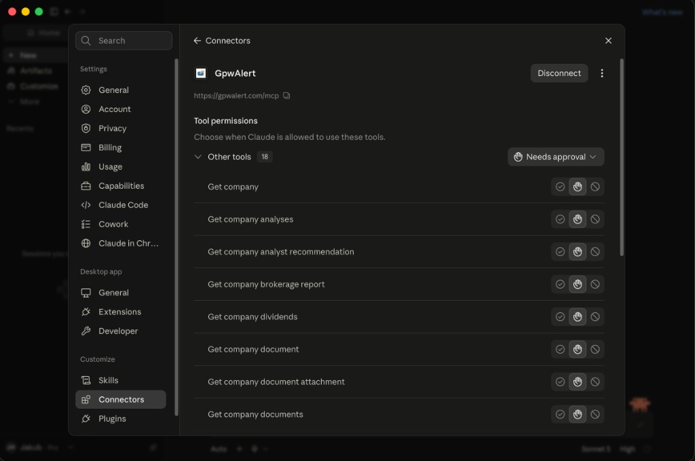Always allow Get company documents
This screenshot has height=461, width=695.
click(560, 414)
